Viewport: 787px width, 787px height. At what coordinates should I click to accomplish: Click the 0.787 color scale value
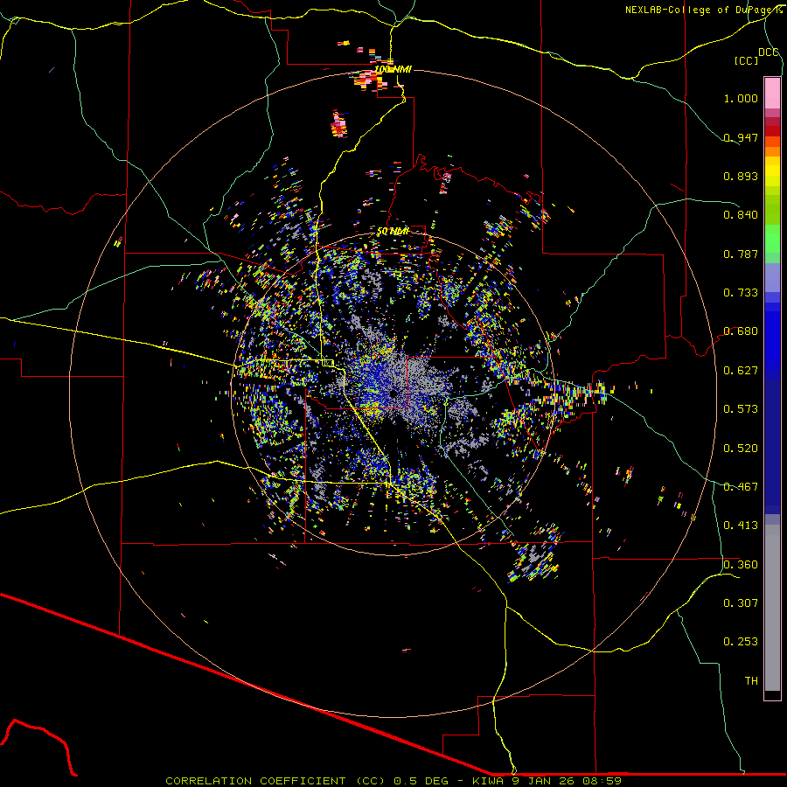click(741, 254)
